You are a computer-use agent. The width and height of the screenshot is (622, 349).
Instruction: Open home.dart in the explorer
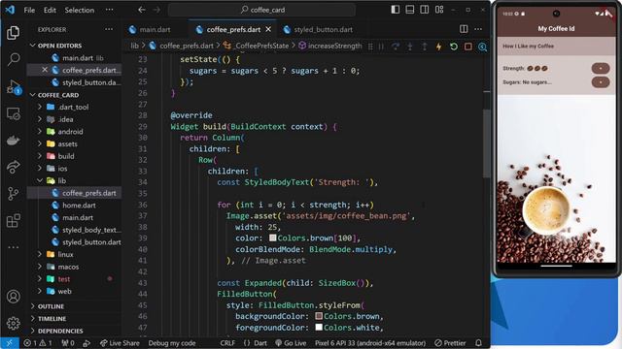pyautogui.click(x=79, y=205)
